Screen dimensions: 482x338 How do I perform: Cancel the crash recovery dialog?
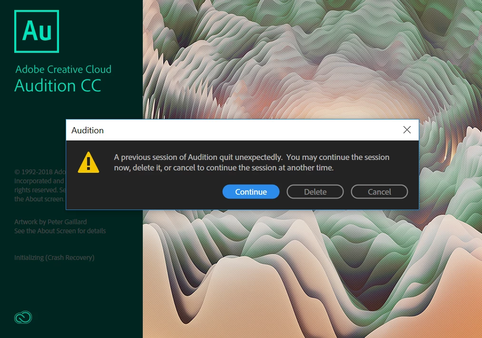click(379, 191)
